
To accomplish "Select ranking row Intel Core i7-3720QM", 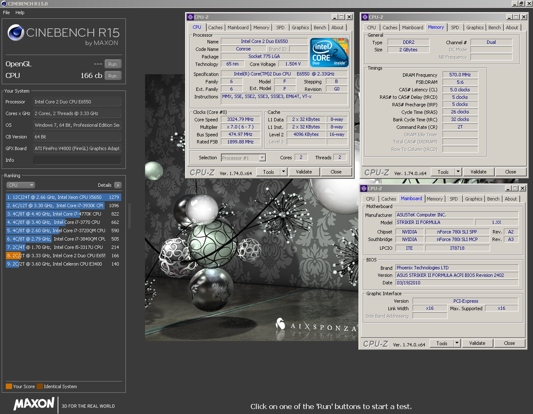I will [x=63, y=231].
